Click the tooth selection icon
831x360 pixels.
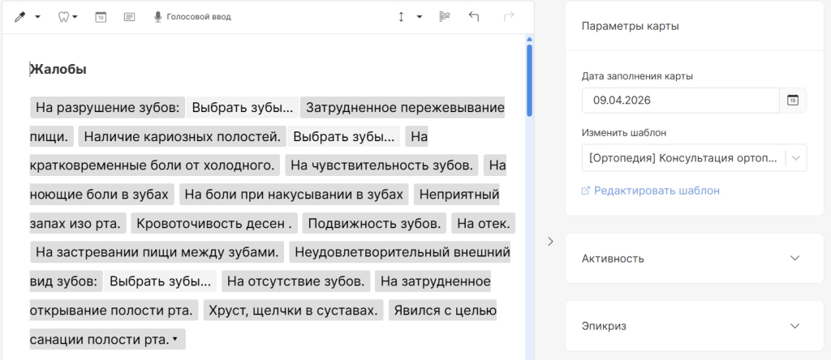click(63, 16)
